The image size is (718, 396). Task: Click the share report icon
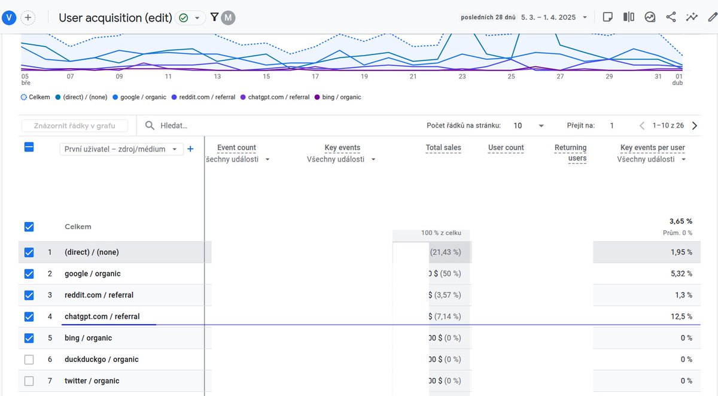click(671, 17)
